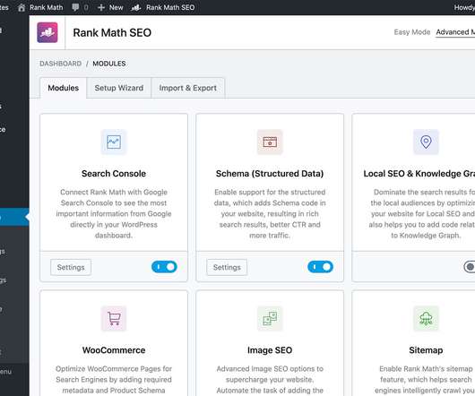Click the Schema Structured Data icon
Image resolution: width=475 pixels, height=396 pixels.
[x=270, y=142]
